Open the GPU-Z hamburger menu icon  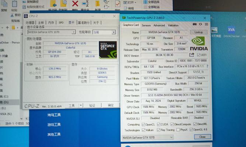click(207, 24)
